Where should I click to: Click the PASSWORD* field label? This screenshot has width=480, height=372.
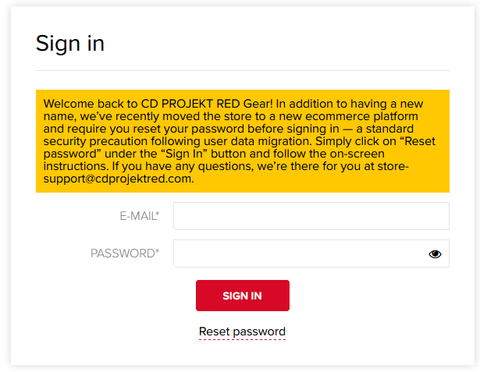click(x=125, y=253)
